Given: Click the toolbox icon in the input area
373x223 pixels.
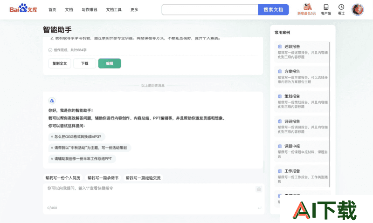Looking at the screenshot, I should [x=258, y=189].
